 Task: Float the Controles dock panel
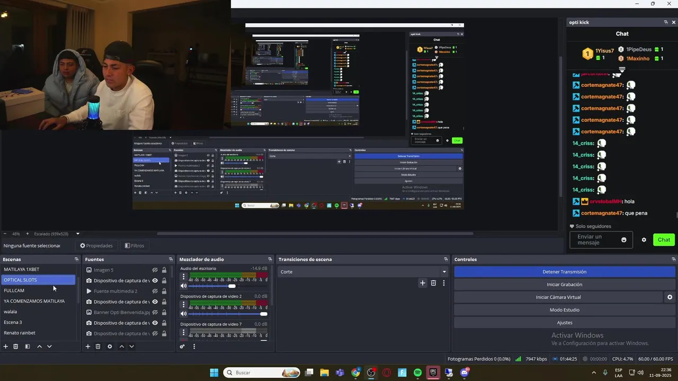(x=673, y=259)
